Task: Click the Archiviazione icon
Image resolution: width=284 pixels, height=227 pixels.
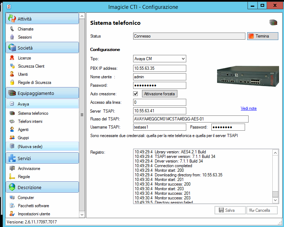Action: pos(12,169)
